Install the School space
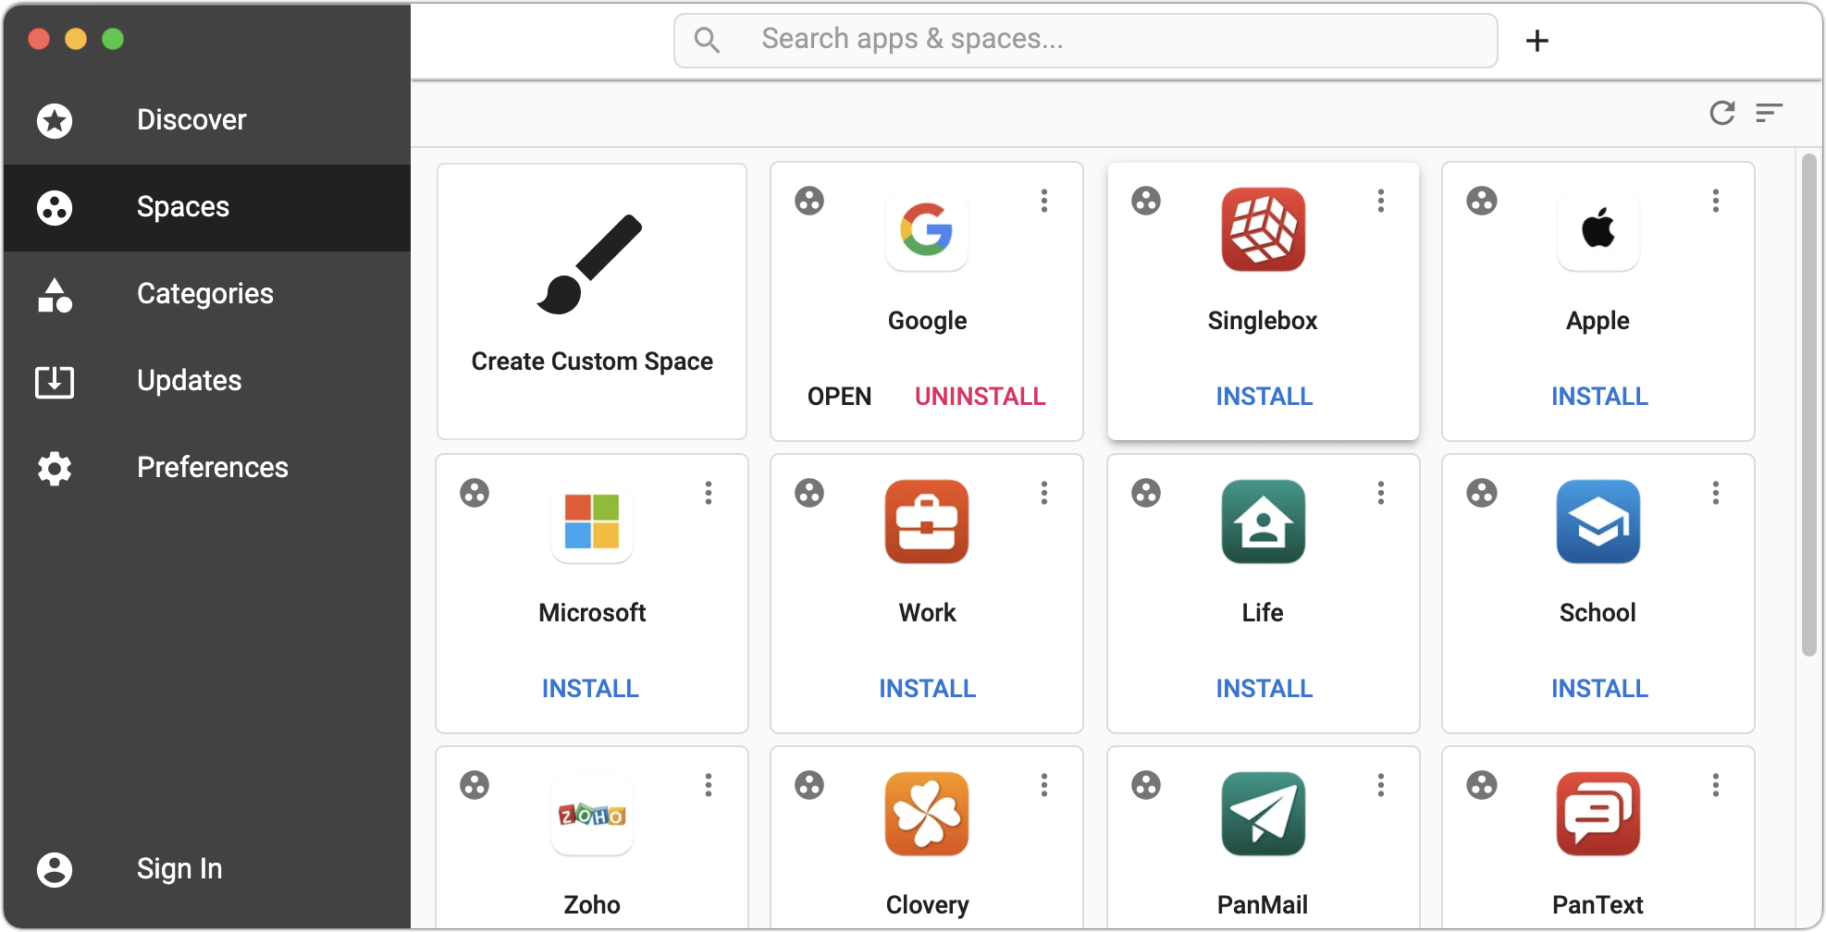This screenshot has width=1826, height=932. pyautogui.click(x=1600, y=689)
